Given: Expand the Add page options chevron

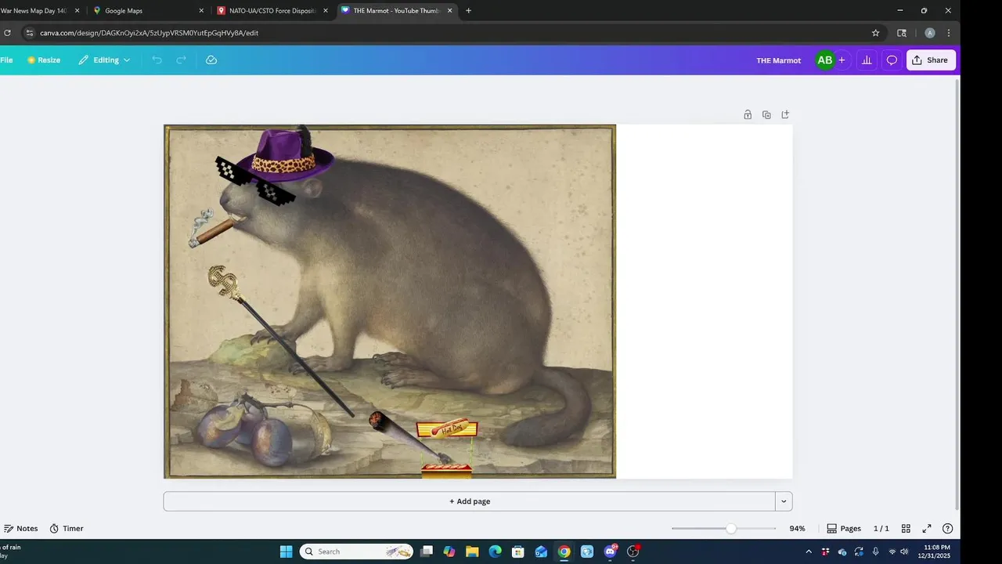Looking at the screenshot, I should [x=784, y=501].
